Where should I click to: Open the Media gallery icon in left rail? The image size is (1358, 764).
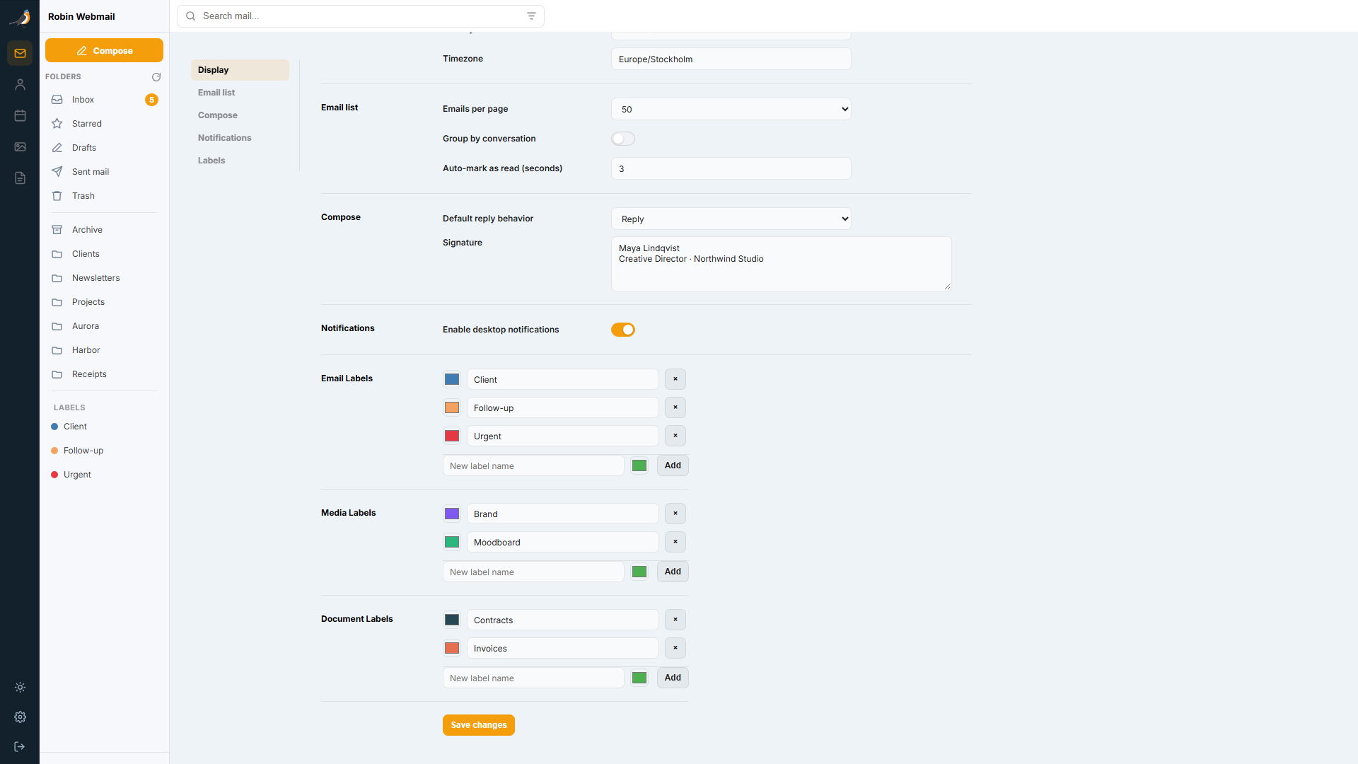(x=20, y=147)
